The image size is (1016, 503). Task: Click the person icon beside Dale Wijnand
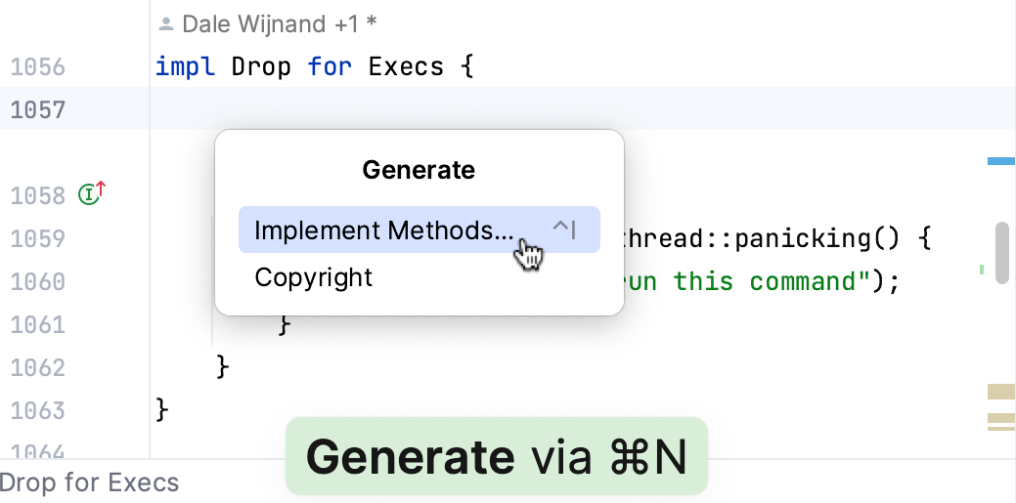(x=165, y=24)
